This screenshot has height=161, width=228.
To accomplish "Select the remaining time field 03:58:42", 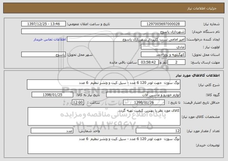I will coord(148,62).
